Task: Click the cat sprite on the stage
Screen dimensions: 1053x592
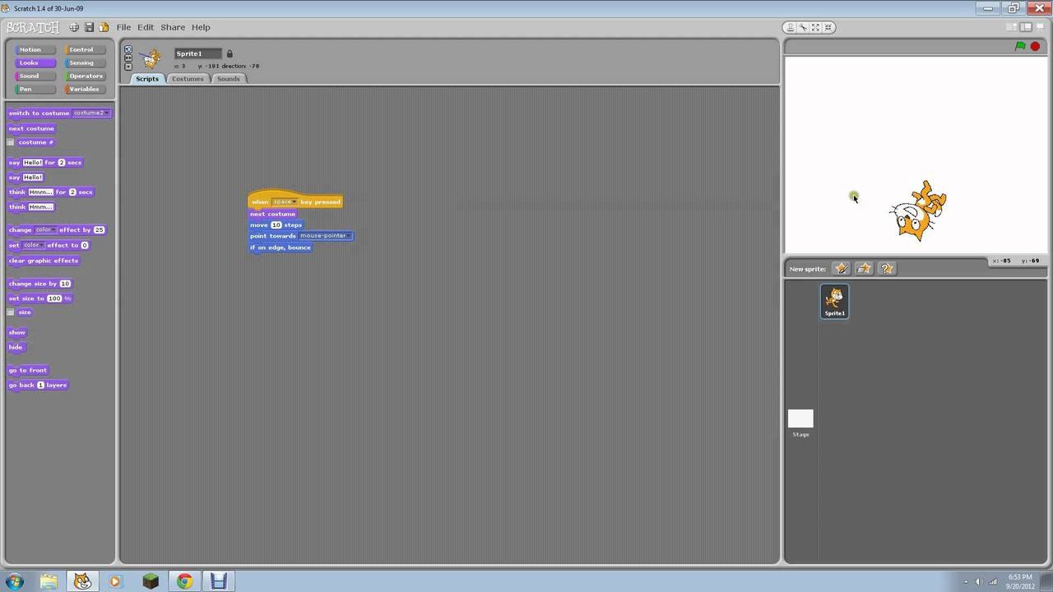Action: pos(918,210)
